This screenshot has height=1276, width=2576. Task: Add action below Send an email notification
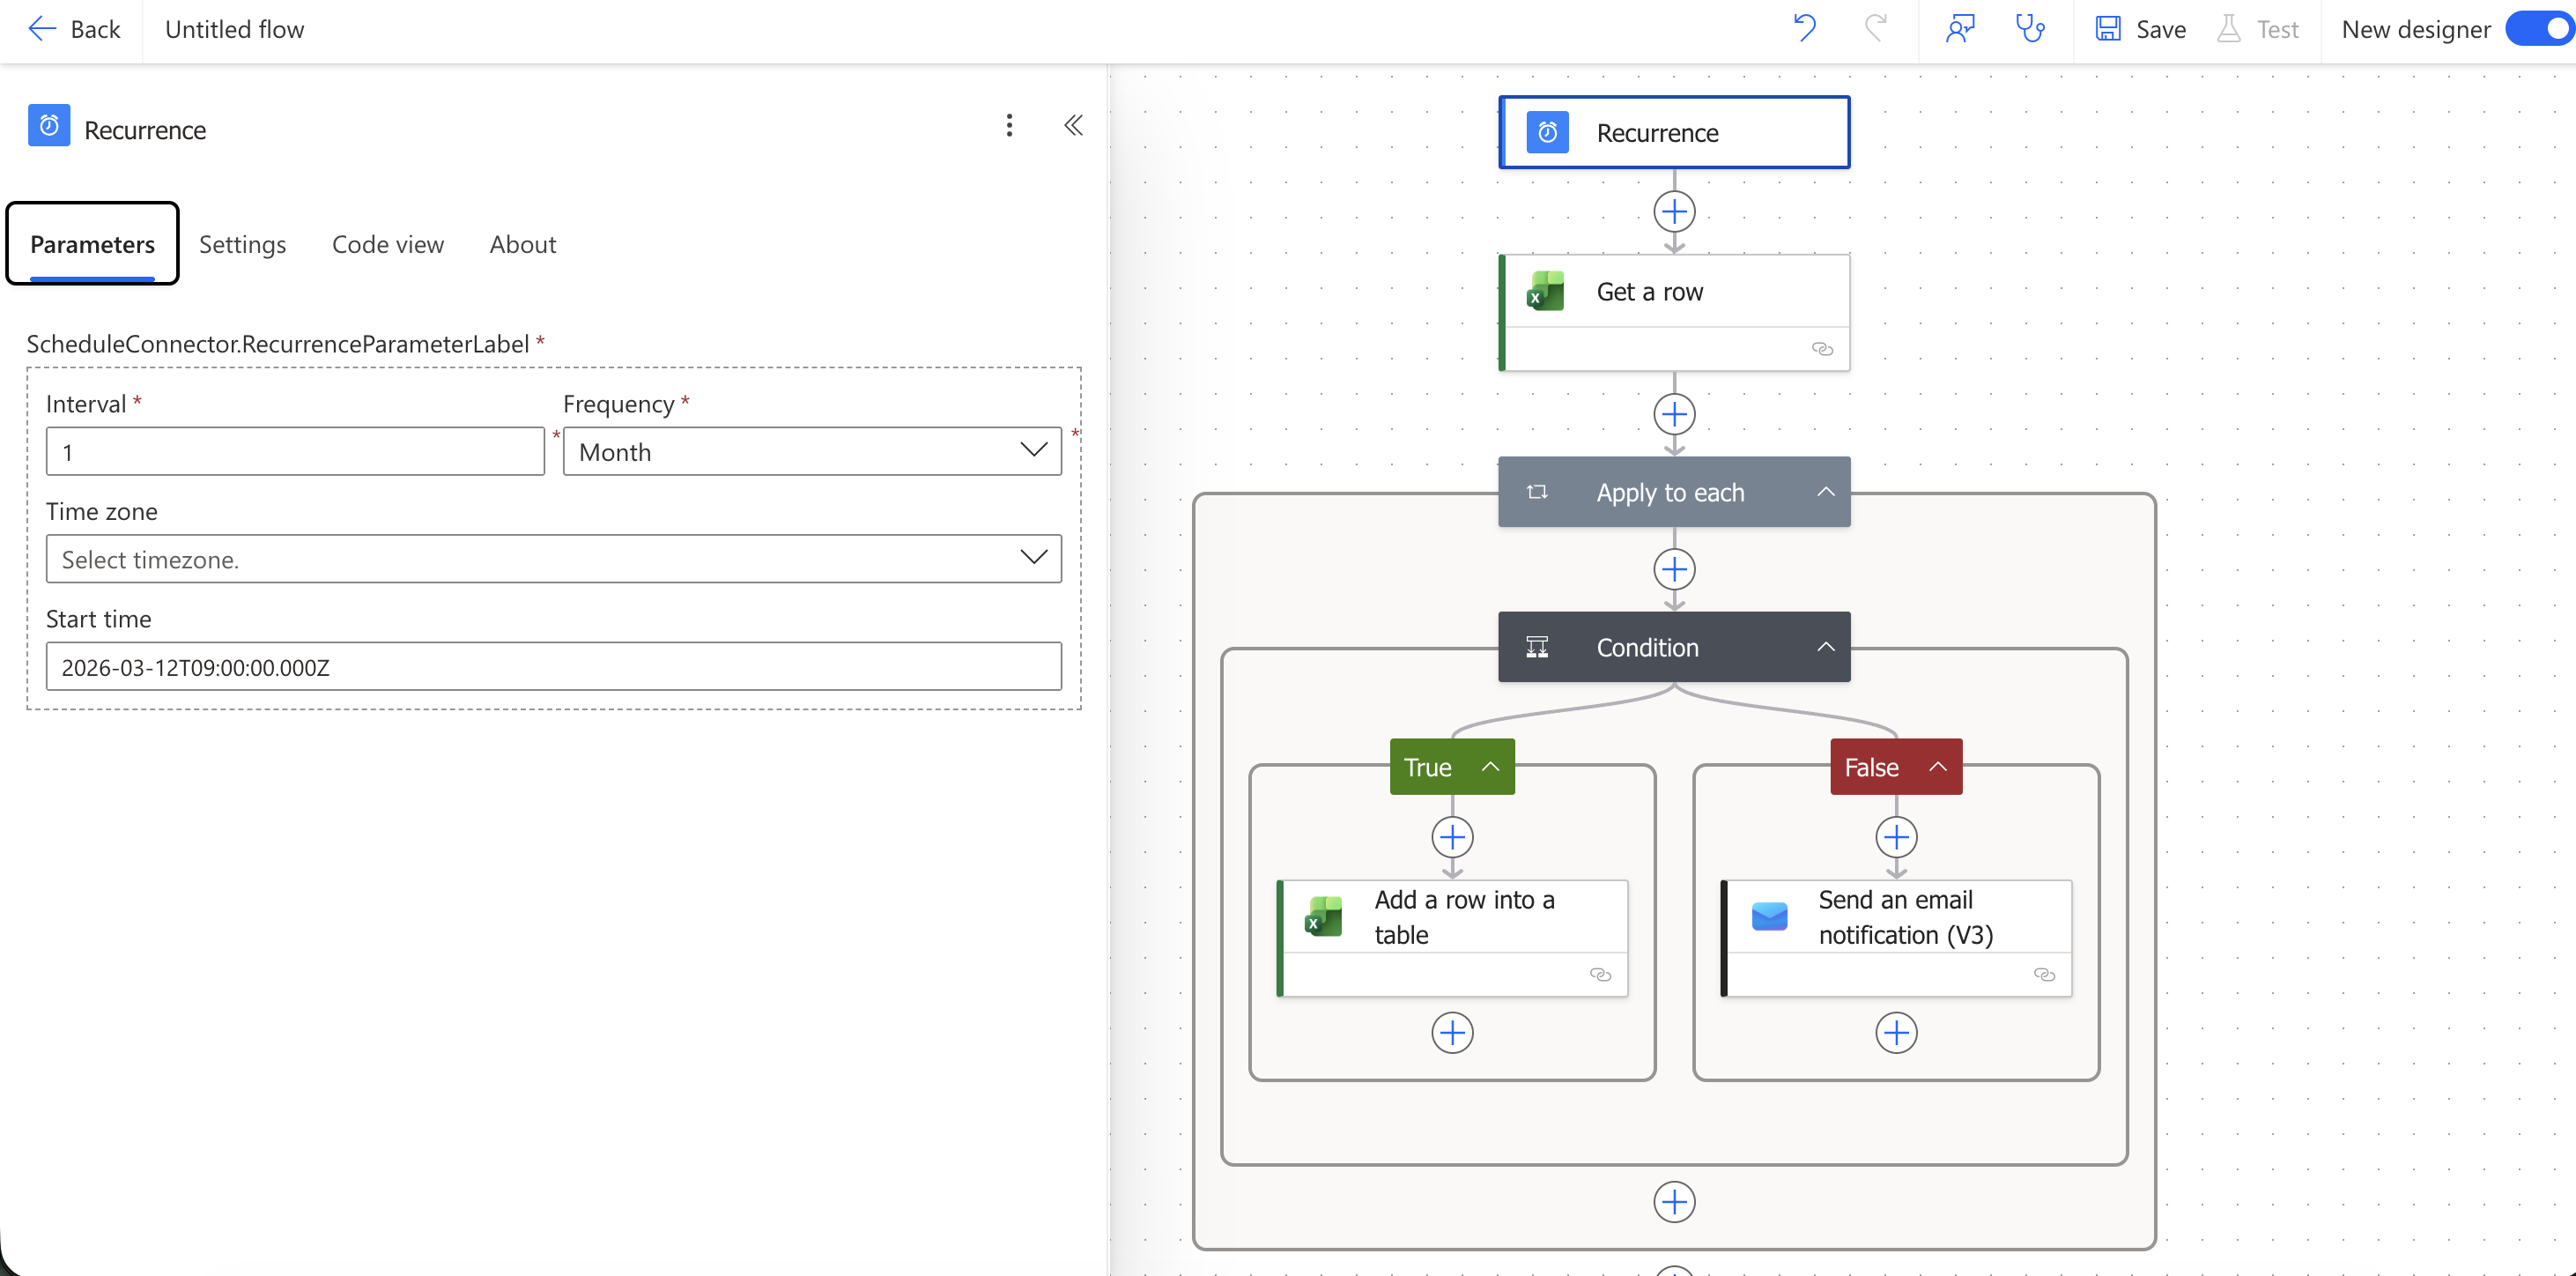(x=1896, y=1032)
